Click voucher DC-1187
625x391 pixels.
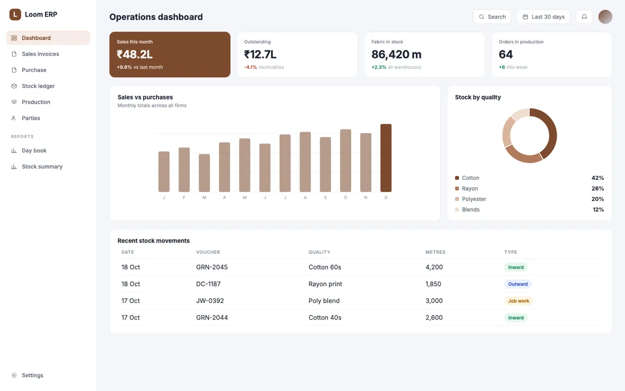pyautogui.click(x=208, y=284)
